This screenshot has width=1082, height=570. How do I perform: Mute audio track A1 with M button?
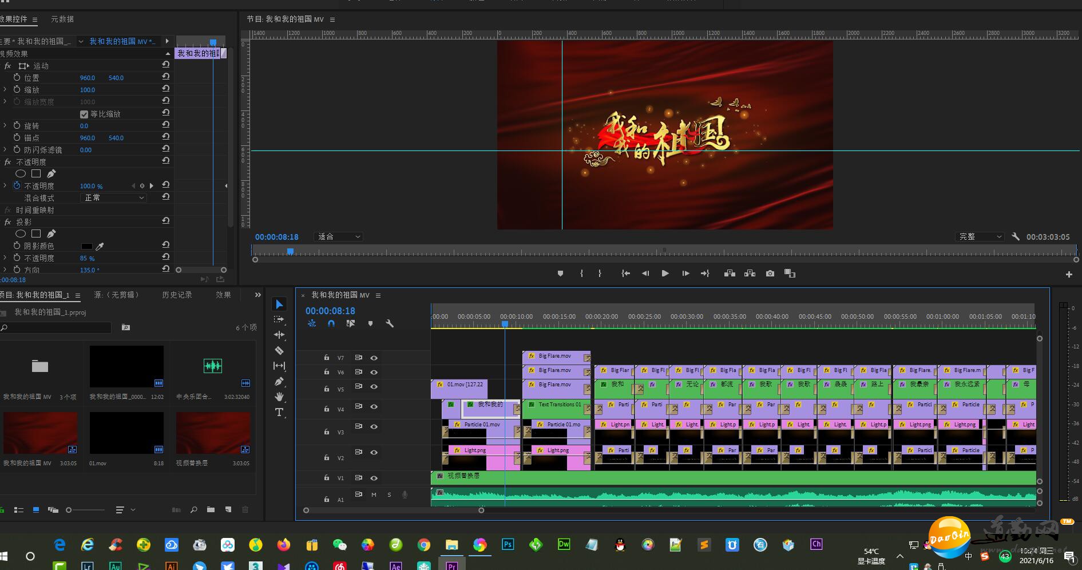point(374,495)
